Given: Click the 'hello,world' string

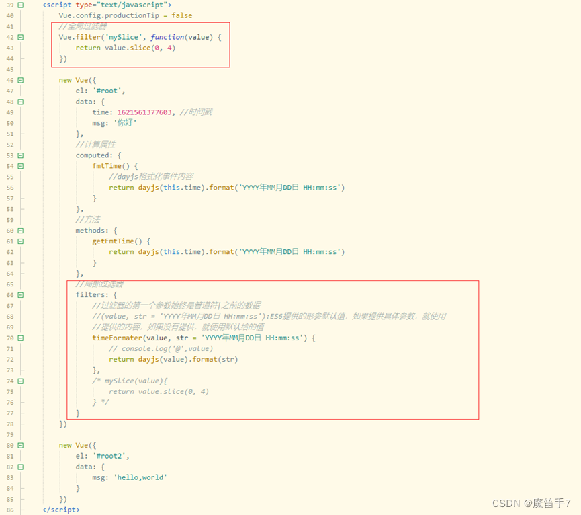Looking at the screenshot, I should [x=140, y=477].
